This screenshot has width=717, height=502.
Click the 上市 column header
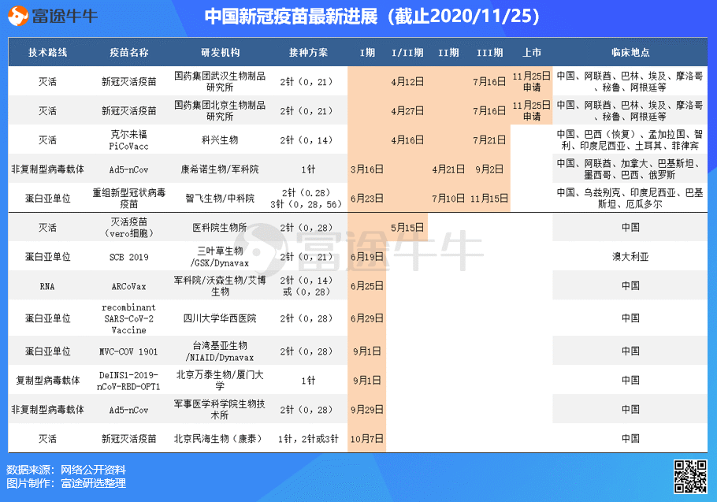pos(532,53)
